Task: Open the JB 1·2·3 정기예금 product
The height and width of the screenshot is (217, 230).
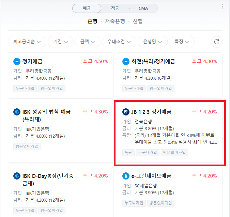Action: (x=151, y=112)
